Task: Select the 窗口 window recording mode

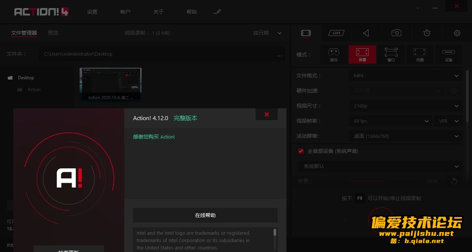Action: click(x=391, y=55)
